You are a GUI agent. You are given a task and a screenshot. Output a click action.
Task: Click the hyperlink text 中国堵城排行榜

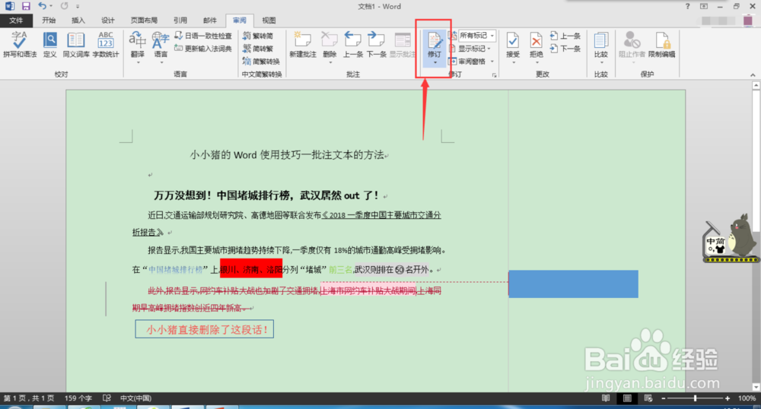tap(175, 270)
